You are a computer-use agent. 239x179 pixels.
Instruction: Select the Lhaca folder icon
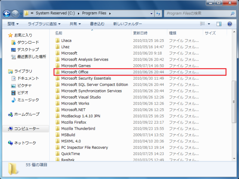coord(58,41)
